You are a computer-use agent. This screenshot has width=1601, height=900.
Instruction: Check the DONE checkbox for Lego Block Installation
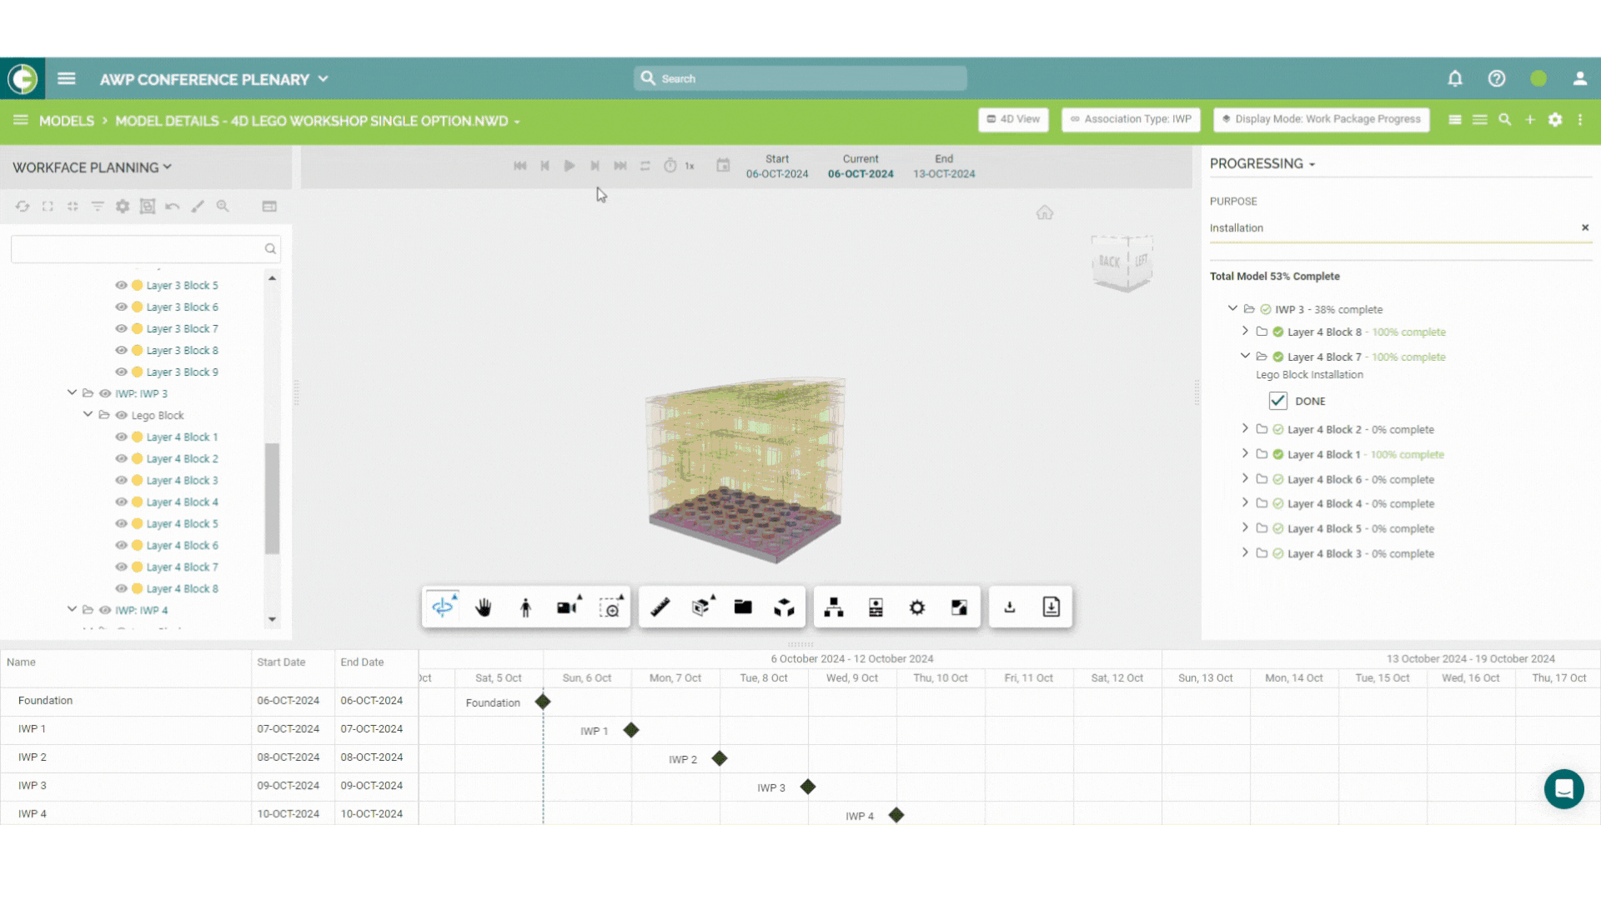pos(1277,400)
